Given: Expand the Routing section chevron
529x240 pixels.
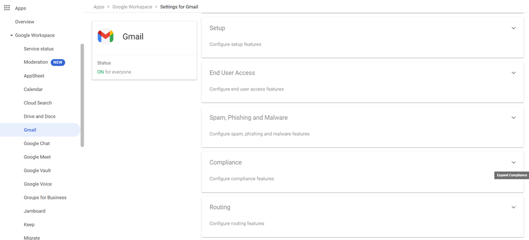Looking at the screenshot, I should click(x=513, y=207).
